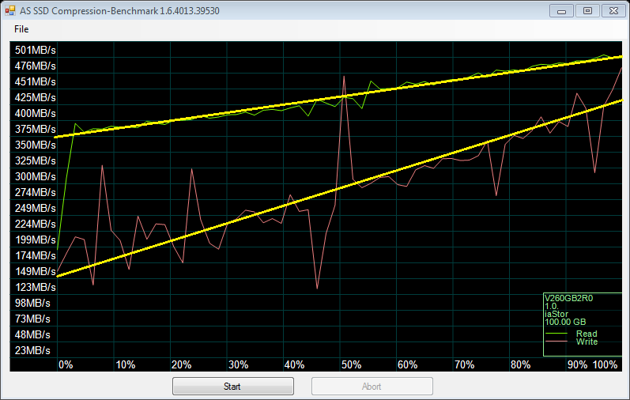
Task: Click the 476MB/s axis label
Action: coord(36,66)
